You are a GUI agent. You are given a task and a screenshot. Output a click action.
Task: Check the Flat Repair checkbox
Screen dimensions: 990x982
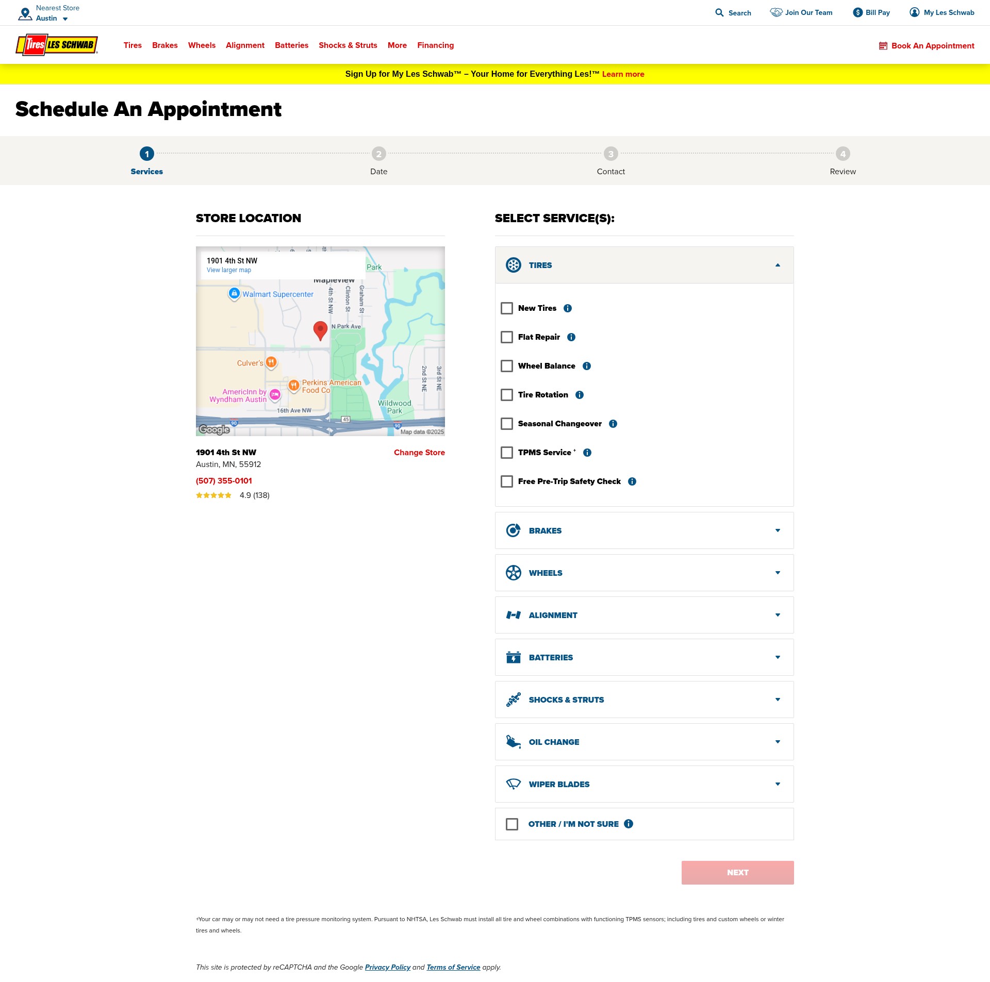click(x=507, y=337)
